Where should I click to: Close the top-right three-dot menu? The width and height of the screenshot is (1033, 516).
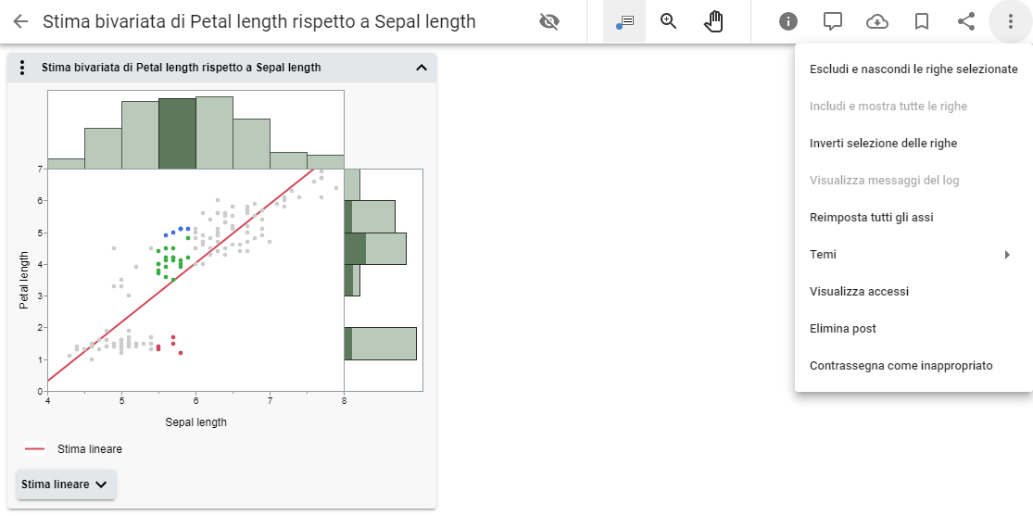1011,21
